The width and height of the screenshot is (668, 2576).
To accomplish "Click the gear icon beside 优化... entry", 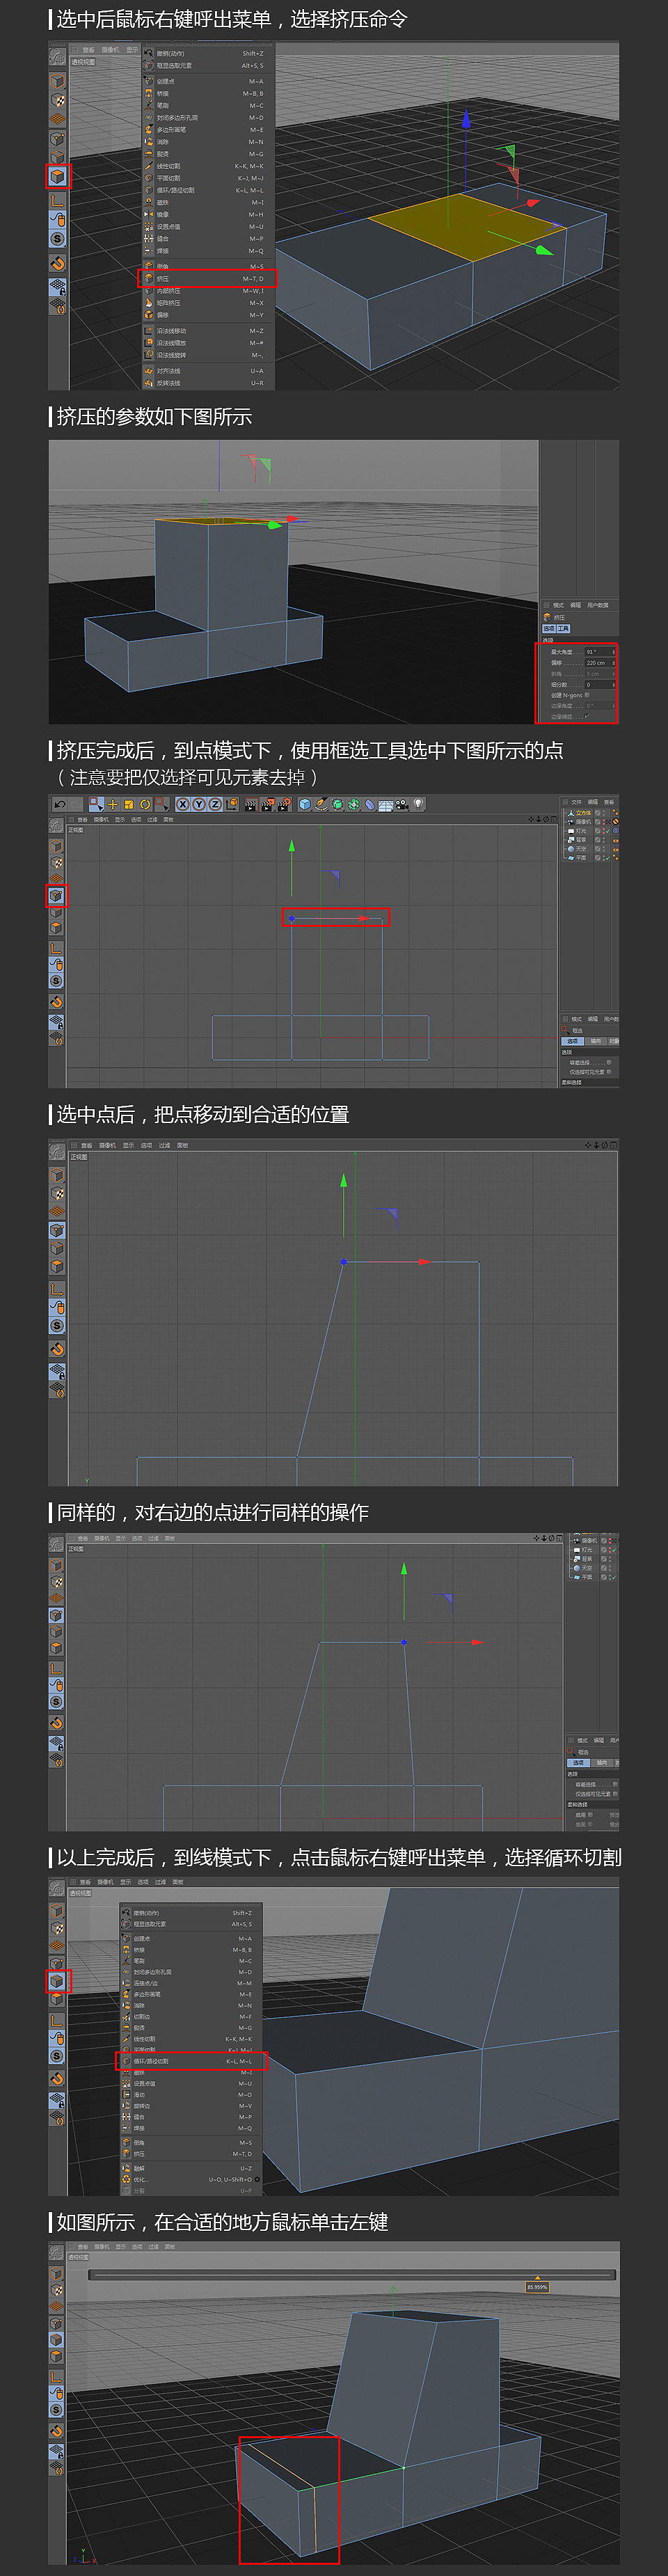I will point(257,2179).
